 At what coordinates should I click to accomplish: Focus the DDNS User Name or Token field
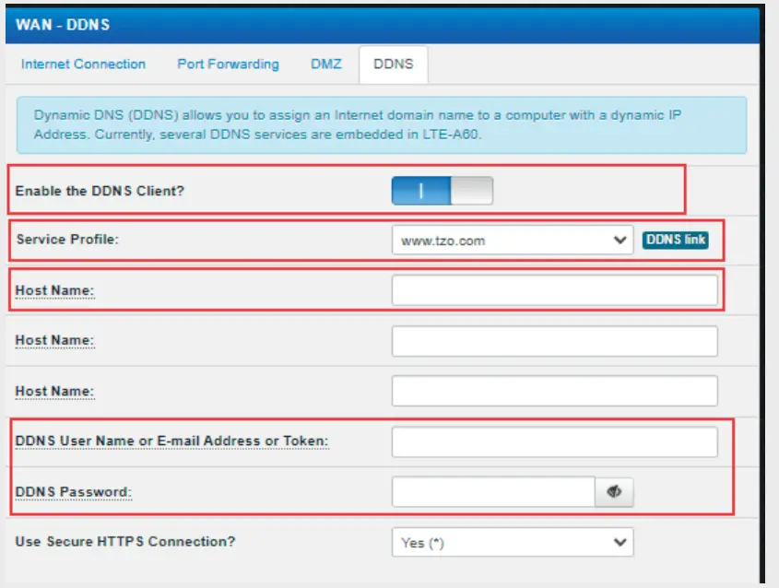(x=554, y=441)
